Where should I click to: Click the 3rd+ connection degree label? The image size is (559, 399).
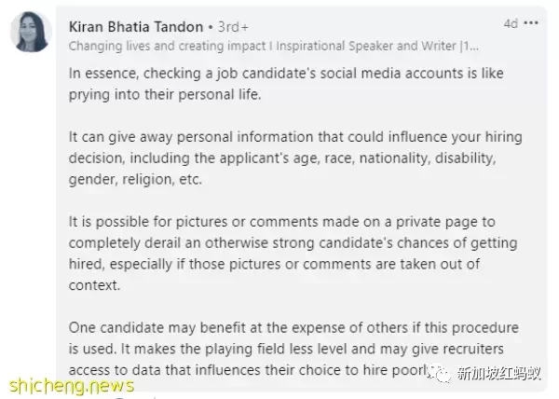pyautogui.click(x=233, y=27)
